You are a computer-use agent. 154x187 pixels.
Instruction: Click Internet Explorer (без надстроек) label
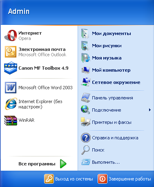pyautogui.click(x=40, y=104)
